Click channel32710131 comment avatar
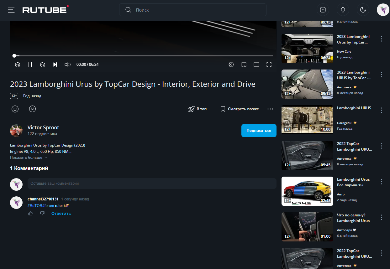390x269 pixels. tap(16, 203)
